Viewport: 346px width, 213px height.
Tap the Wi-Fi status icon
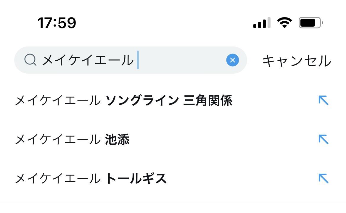284,23
